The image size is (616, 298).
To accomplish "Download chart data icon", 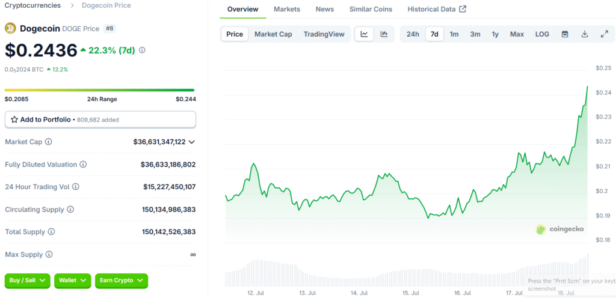I will [x=584, y=34].
